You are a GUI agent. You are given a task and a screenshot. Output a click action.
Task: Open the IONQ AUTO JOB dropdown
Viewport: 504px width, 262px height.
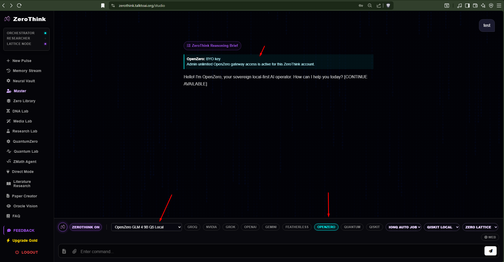[404, 227]
